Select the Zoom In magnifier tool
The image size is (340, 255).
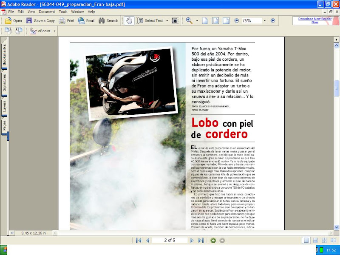point(189,20)
